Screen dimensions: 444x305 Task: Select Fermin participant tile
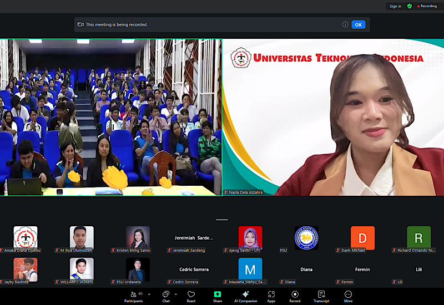point(362,271)
